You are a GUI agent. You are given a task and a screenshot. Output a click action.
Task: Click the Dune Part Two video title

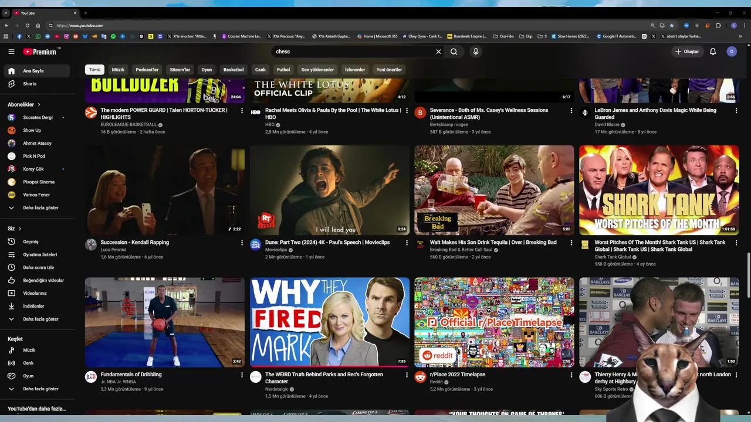point(327,242)
